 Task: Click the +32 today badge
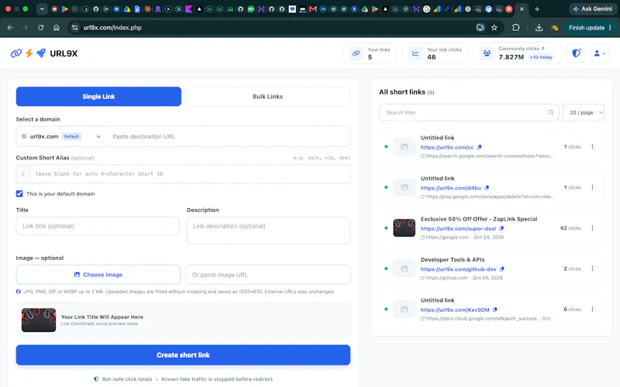541,57
